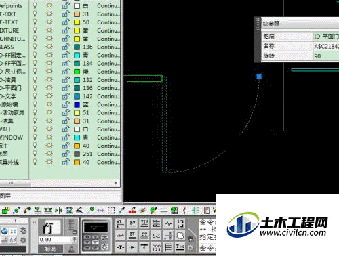Select the D-平面门 layer name

(x=11, y=88)
